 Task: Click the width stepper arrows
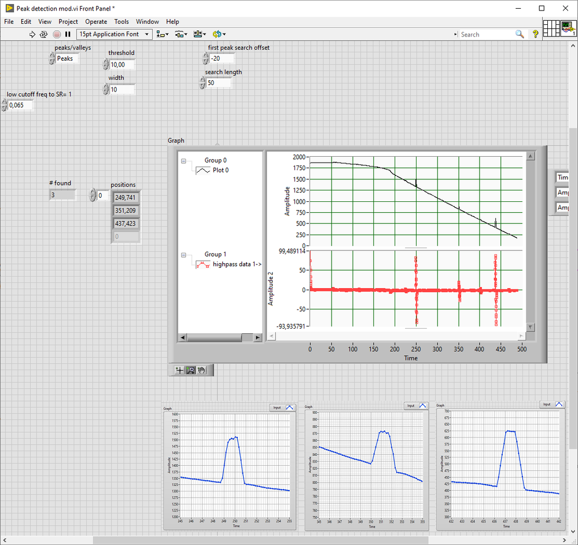tap(106, 90)
